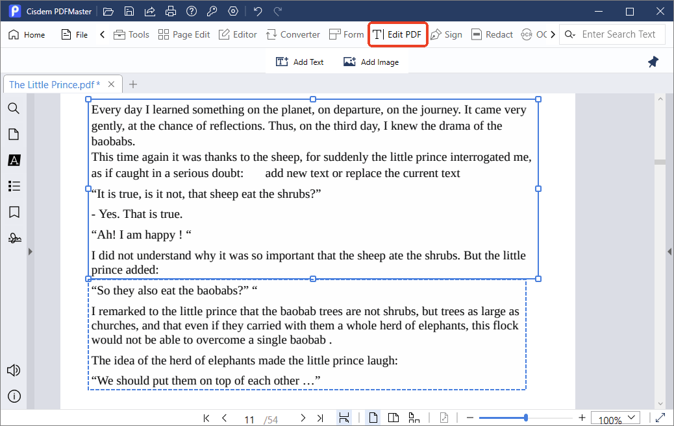This screenshot has height=426, width=674.
Task: Open settings with the hexagon gear icon
Action: [x=233, y=12]
